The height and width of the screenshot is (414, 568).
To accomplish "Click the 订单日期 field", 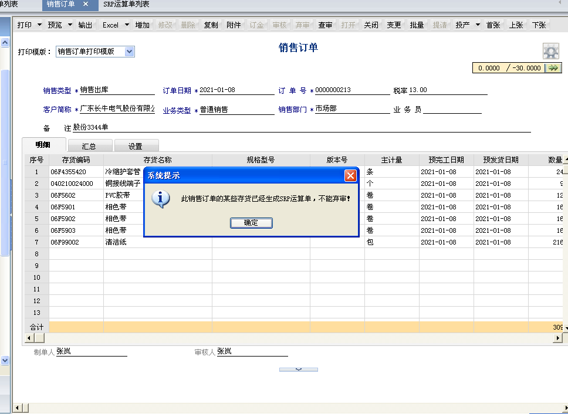I will click(236, 90).
